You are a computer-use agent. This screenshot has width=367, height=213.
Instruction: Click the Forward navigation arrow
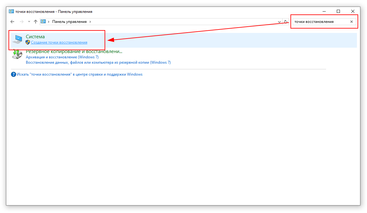click(21, 22)
